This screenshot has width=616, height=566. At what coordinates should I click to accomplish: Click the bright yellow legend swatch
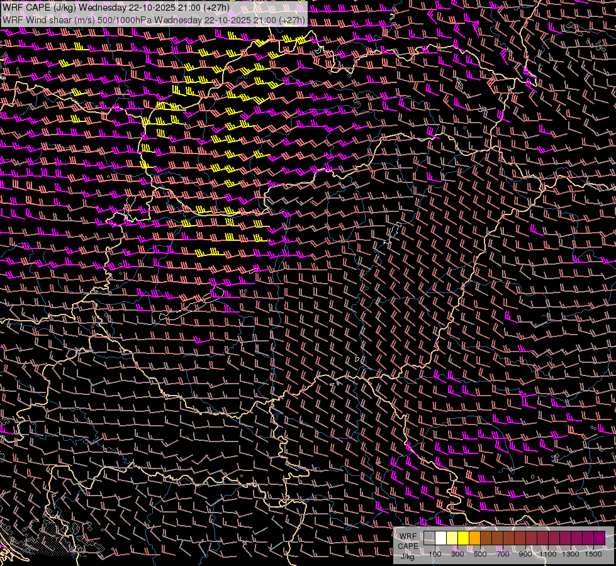(463, 538)
